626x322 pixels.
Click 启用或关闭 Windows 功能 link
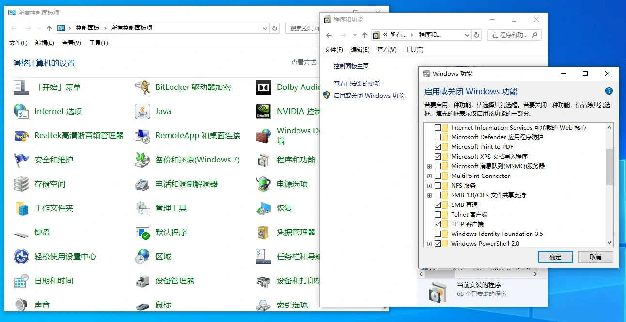(369, 96)
